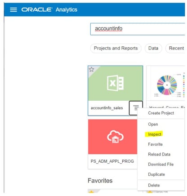The image size is (187, 196).
Task: Click the Excel icon on accountinfo_sales tile
Action: click(115, 83)
